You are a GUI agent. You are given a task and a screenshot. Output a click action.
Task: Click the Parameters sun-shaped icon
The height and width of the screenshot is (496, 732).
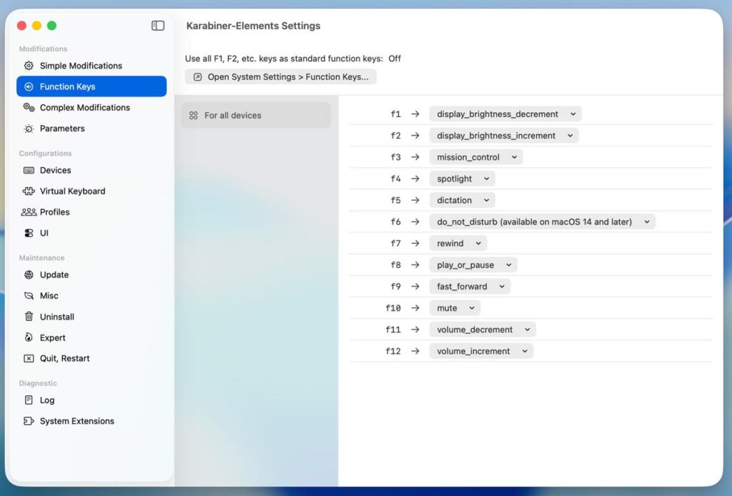point(29,129)
